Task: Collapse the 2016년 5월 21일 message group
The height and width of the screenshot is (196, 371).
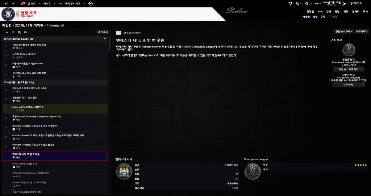Action: pos(105,82)
